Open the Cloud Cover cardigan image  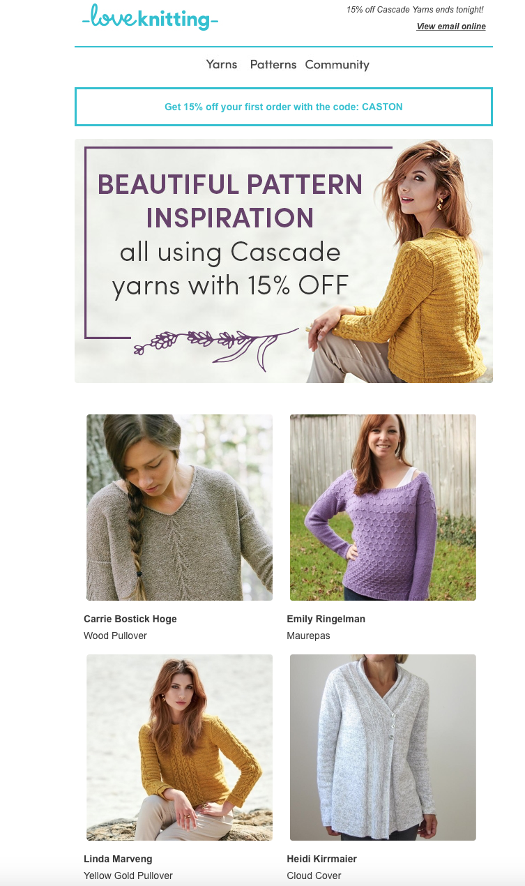click(x=383, y=747)
